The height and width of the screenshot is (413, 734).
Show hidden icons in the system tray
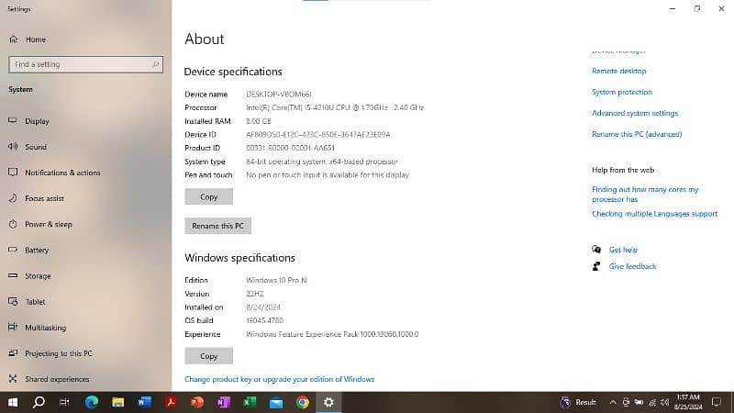tap(613, 402)
